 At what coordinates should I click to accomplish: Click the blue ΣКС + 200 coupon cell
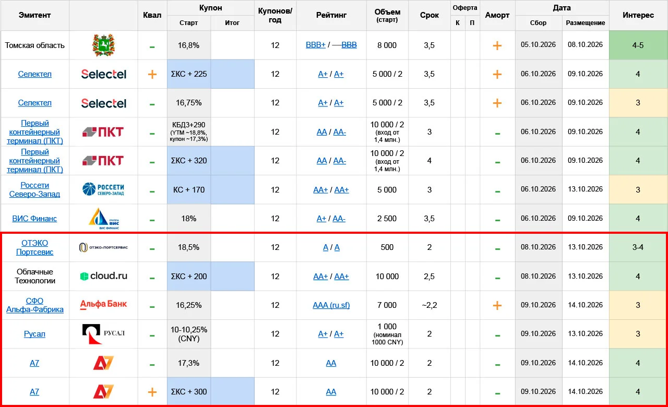click(x=189, y=277)
